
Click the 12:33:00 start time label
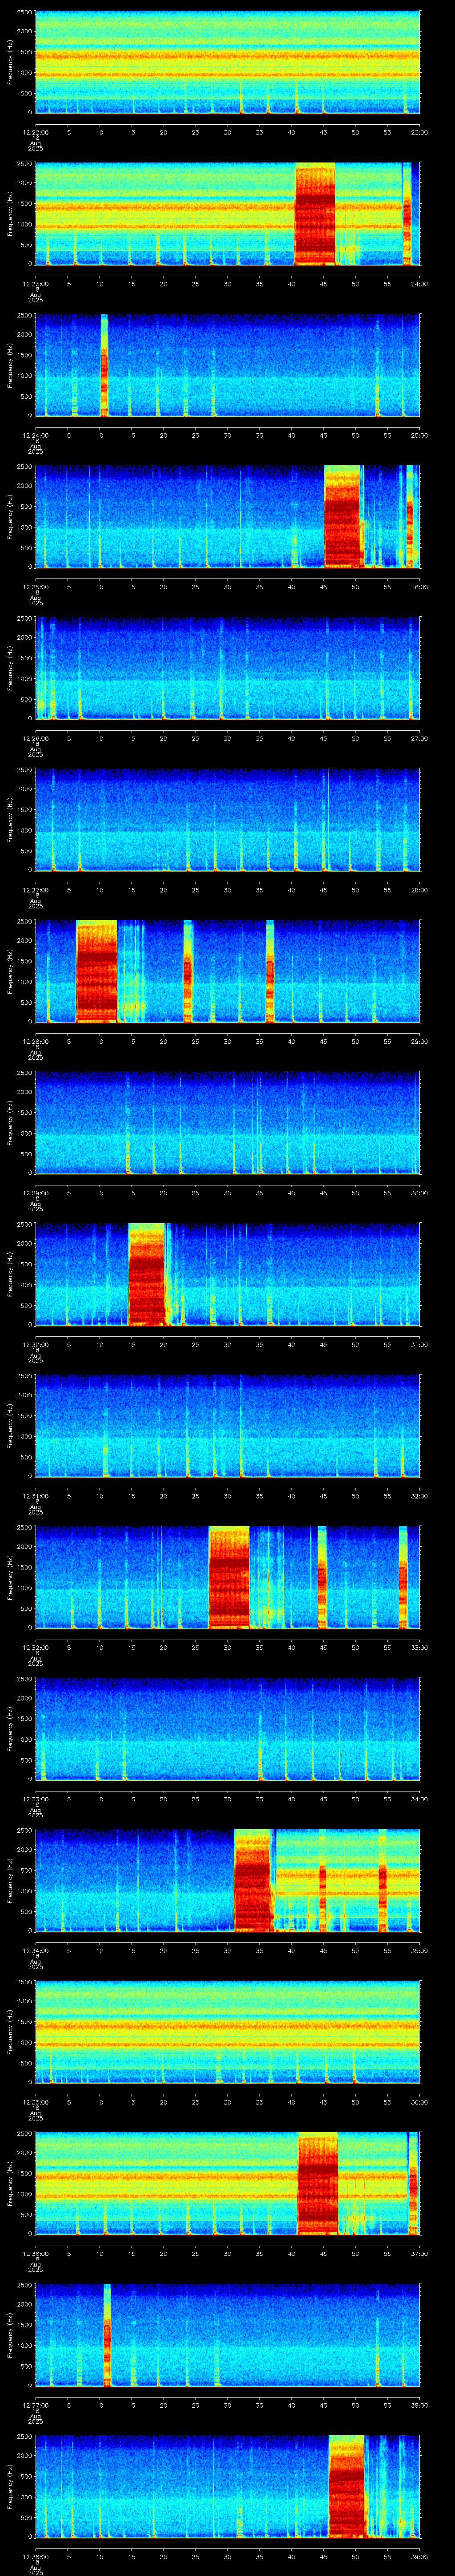(35, 1799)
